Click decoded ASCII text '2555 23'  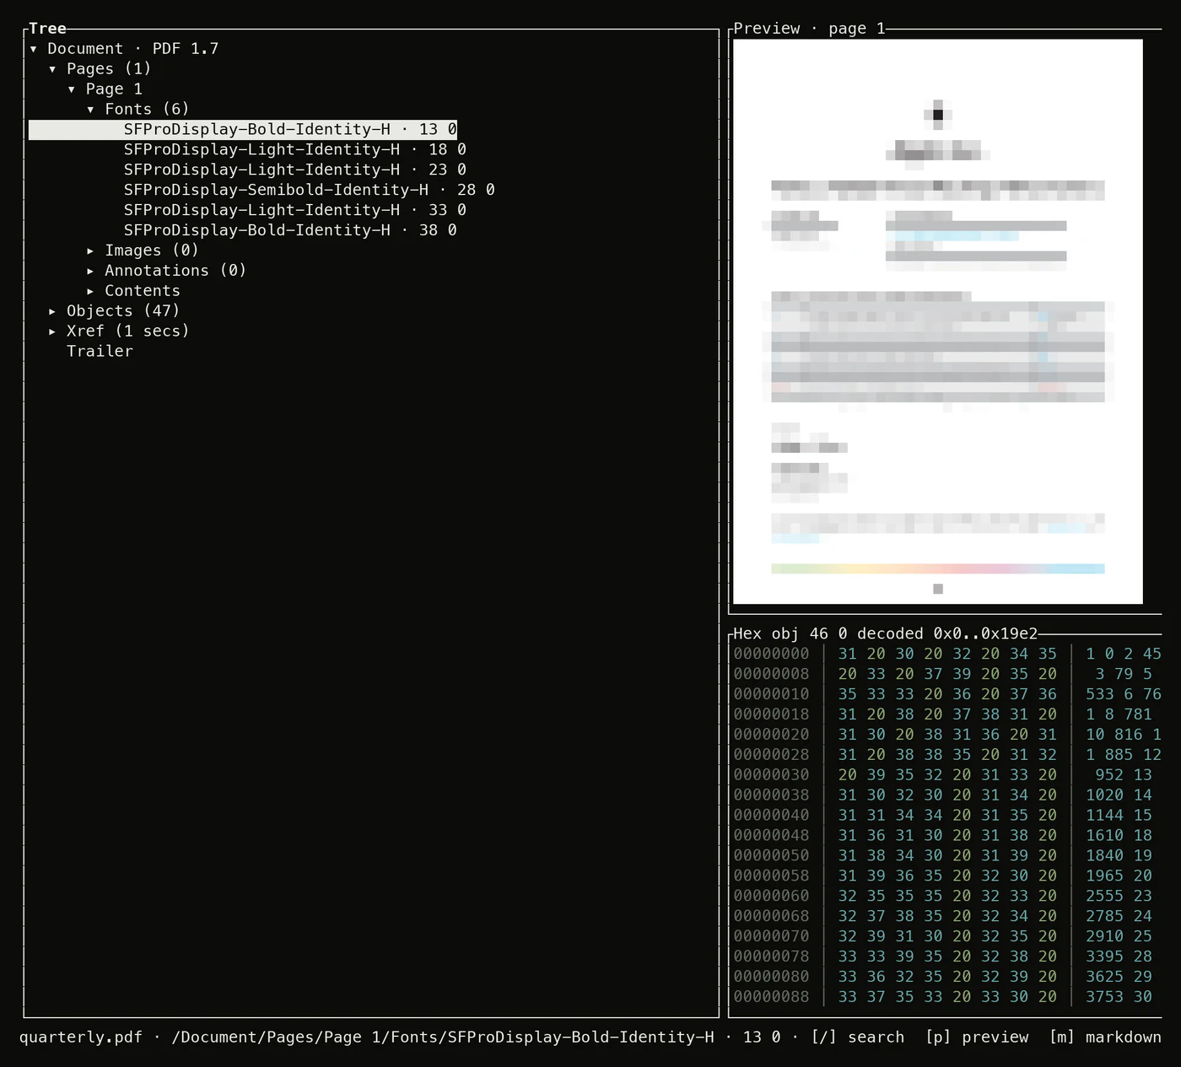[x=1119, y=897]
